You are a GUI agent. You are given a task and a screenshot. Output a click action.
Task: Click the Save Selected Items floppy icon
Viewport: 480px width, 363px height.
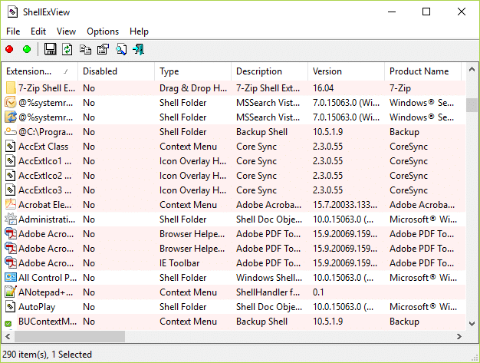[x=51, y=50]
